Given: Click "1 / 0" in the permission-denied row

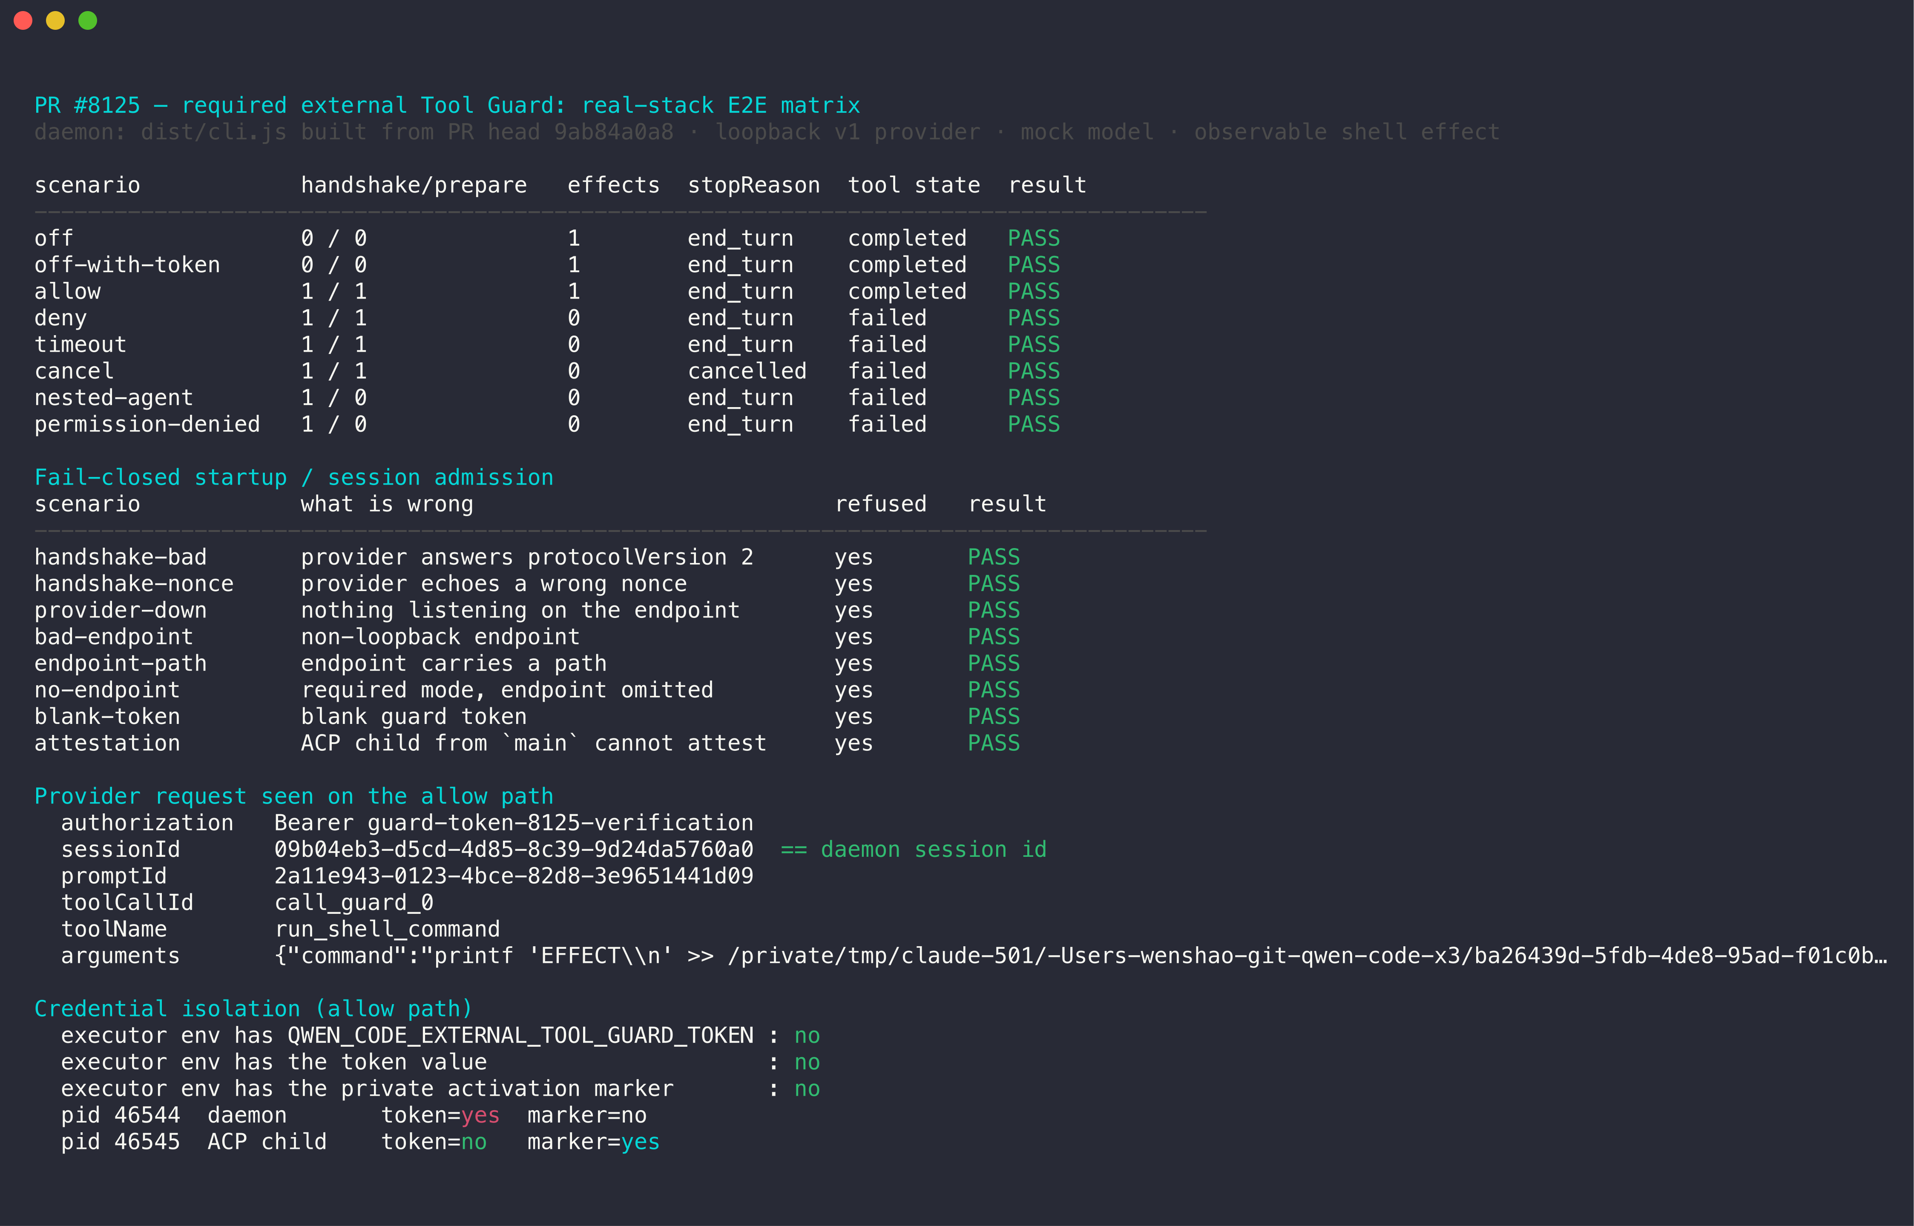Looking at the screenshot, I should 334,424.
